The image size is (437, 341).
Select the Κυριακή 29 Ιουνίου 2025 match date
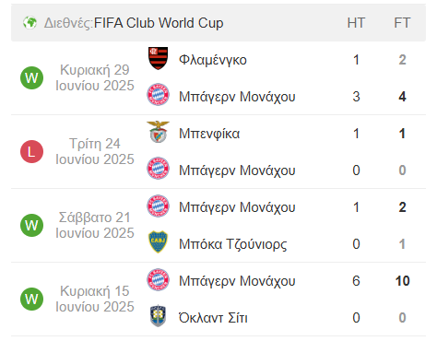(95, 77)
